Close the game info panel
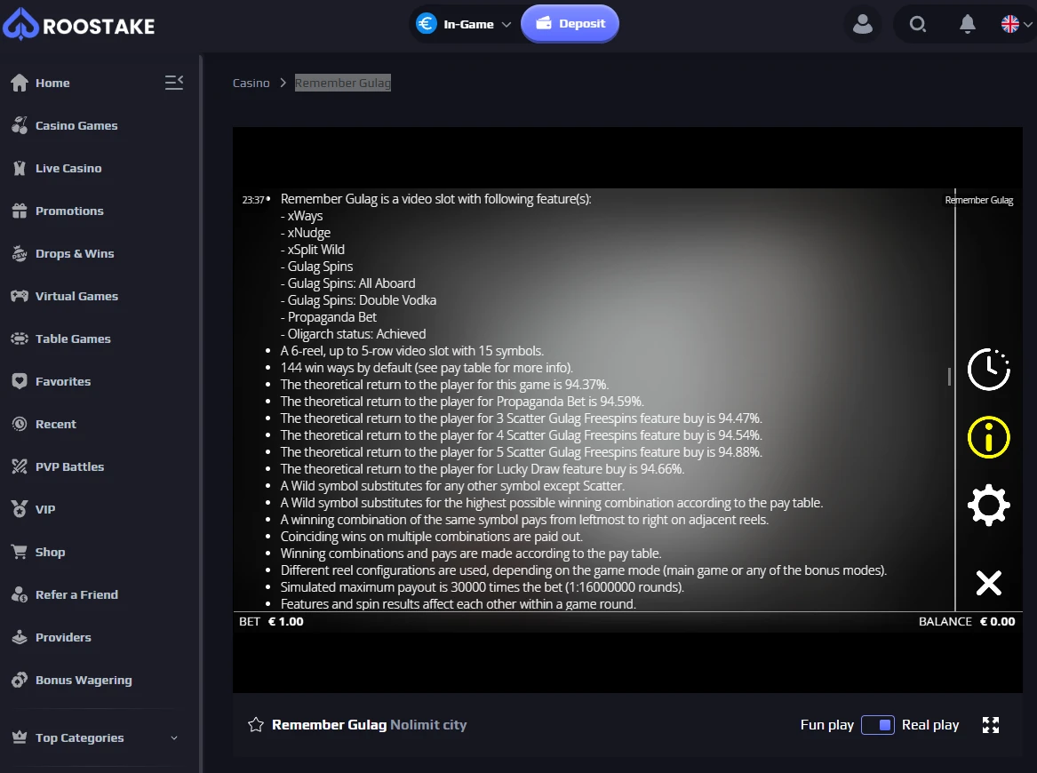1037x773 pixels. pos(988,583)
